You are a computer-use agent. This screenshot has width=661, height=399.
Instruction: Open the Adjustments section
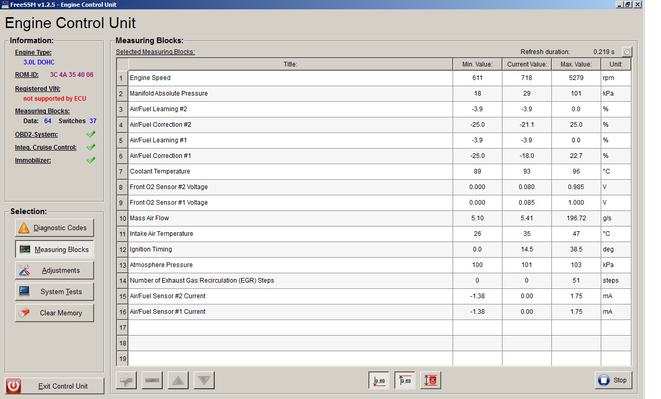pyautogui.click(x=55, y=270)
